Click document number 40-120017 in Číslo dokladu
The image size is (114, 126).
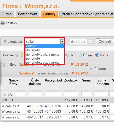click(35, 117)
